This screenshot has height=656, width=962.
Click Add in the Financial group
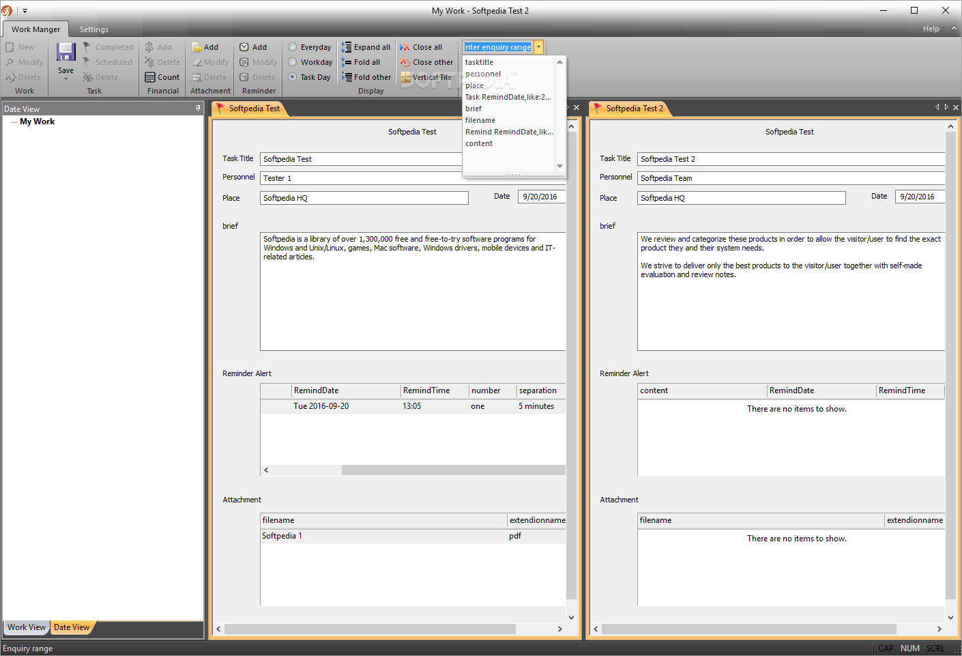(158, 47)
